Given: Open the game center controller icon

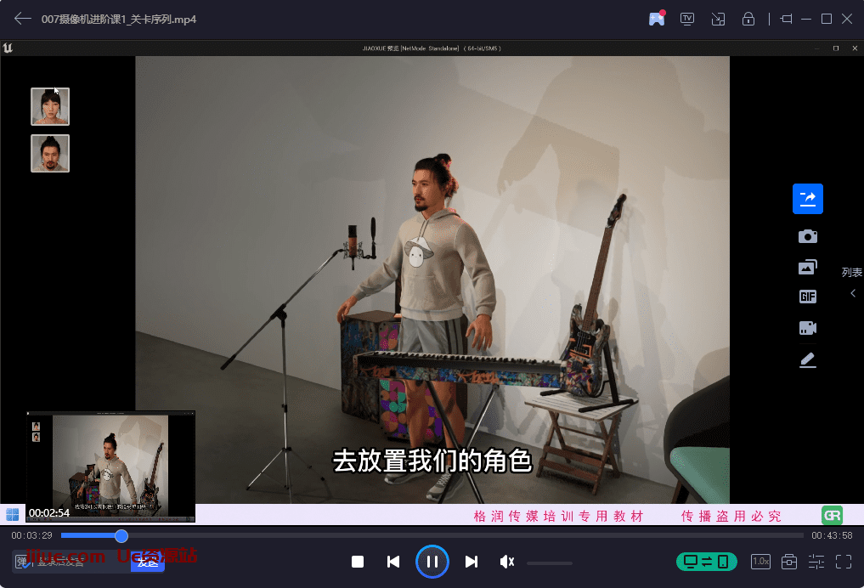Looking at the screenshot, I should [x=657, y=19].
